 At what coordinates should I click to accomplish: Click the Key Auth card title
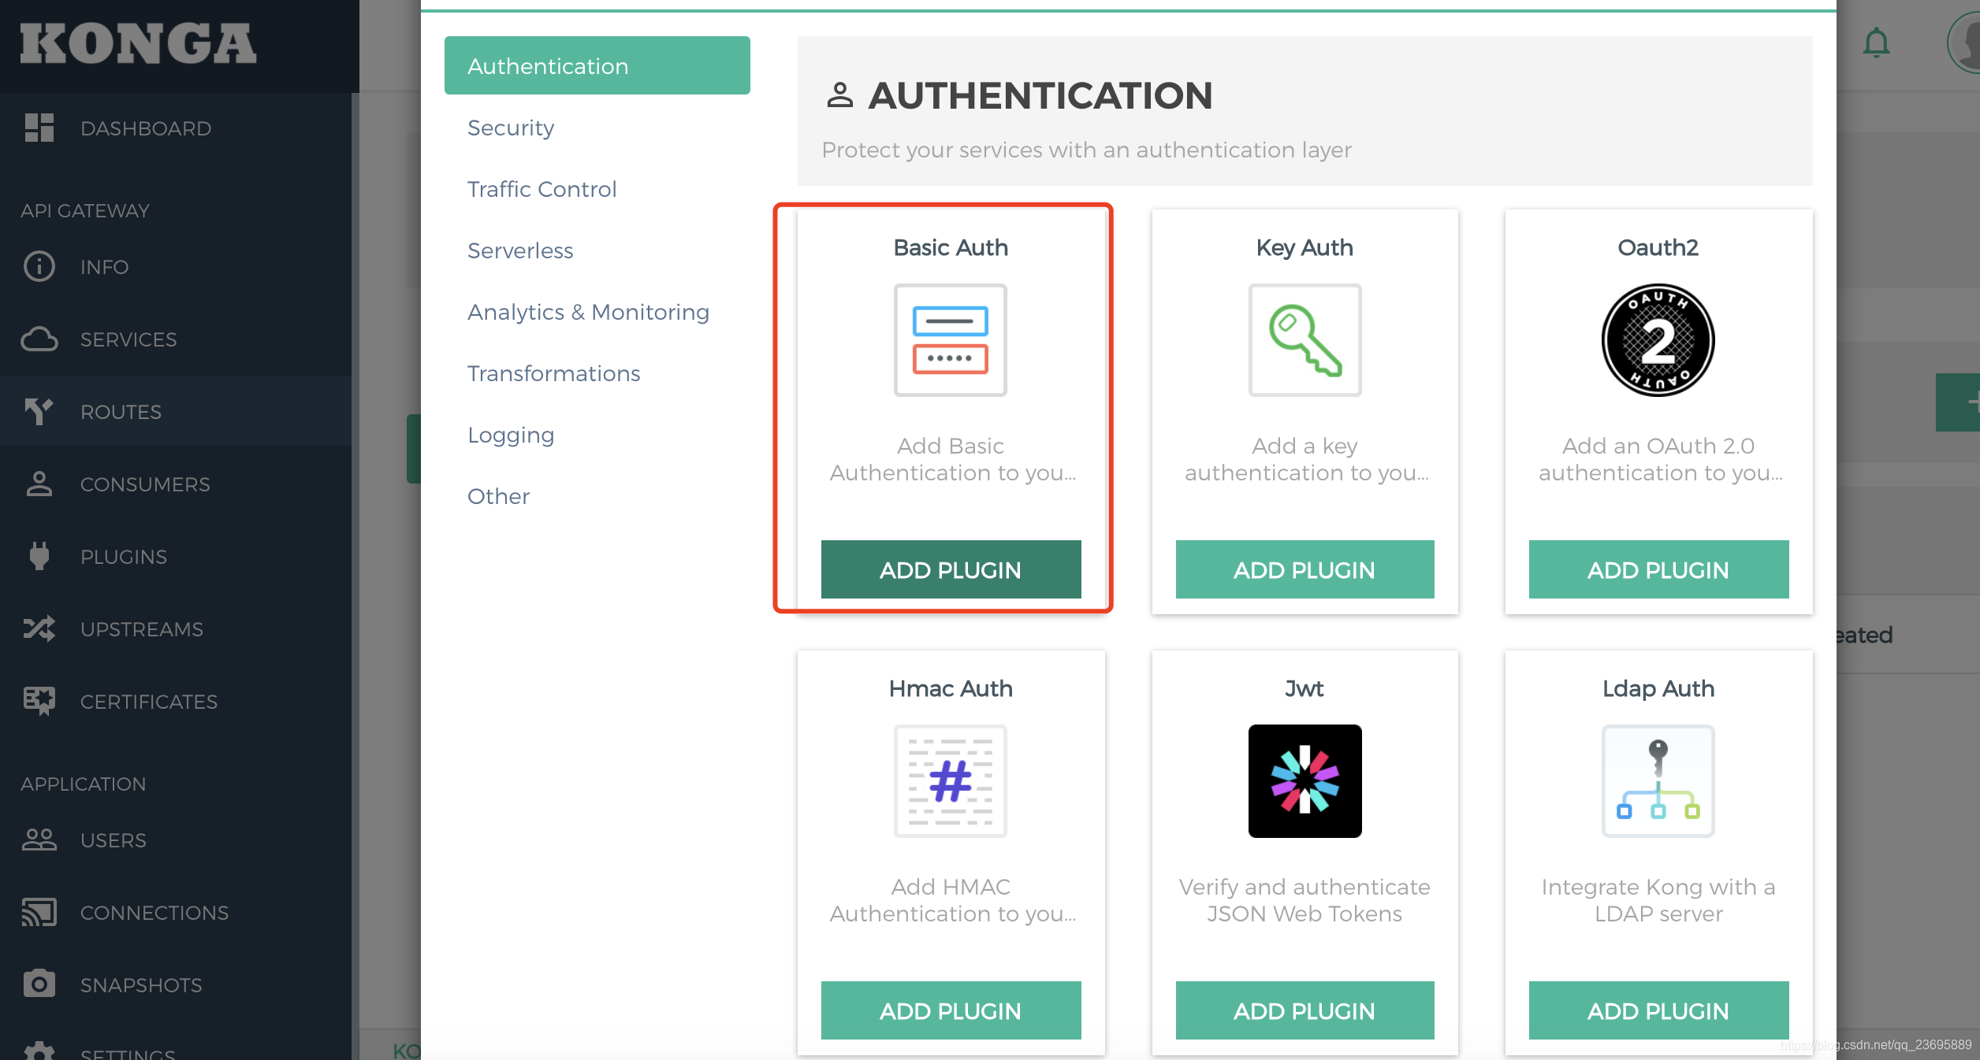pyautogui.click(x=1304, y=247)
